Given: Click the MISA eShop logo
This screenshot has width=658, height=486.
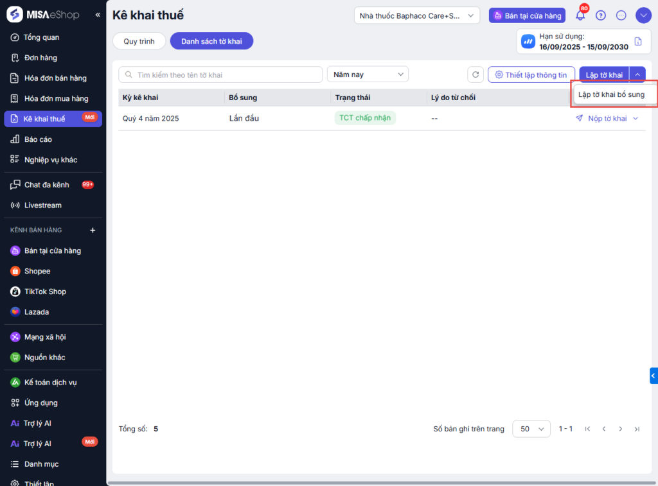Looking at the screenshot, I should click(x=43, y=15).
